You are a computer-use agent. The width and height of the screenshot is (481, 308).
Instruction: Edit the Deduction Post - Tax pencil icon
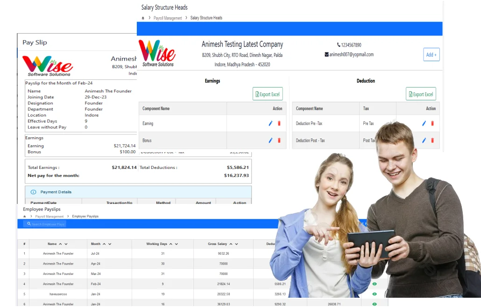pyautogui.click(x=424, y=140)
